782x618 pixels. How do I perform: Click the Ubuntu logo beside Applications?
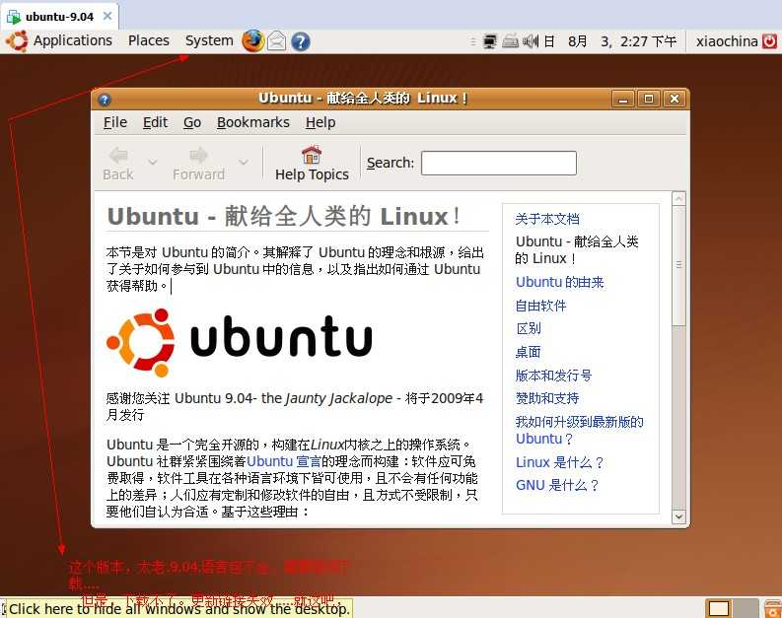pyautogui.click(x=17, y=40)
